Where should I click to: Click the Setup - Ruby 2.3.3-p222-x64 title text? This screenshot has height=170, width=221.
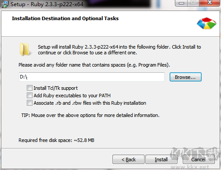(47, 4)
